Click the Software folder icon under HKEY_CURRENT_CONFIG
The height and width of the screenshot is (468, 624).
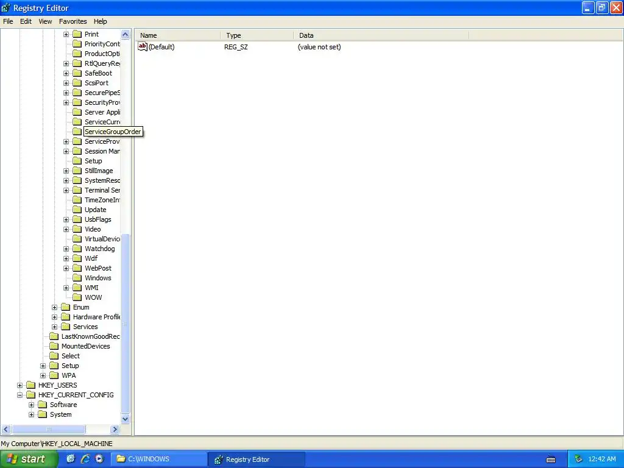point(42,405)
